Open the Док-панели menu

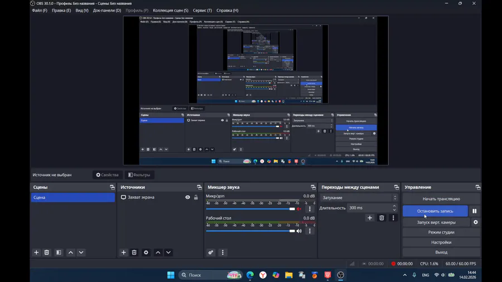(107, 10)
